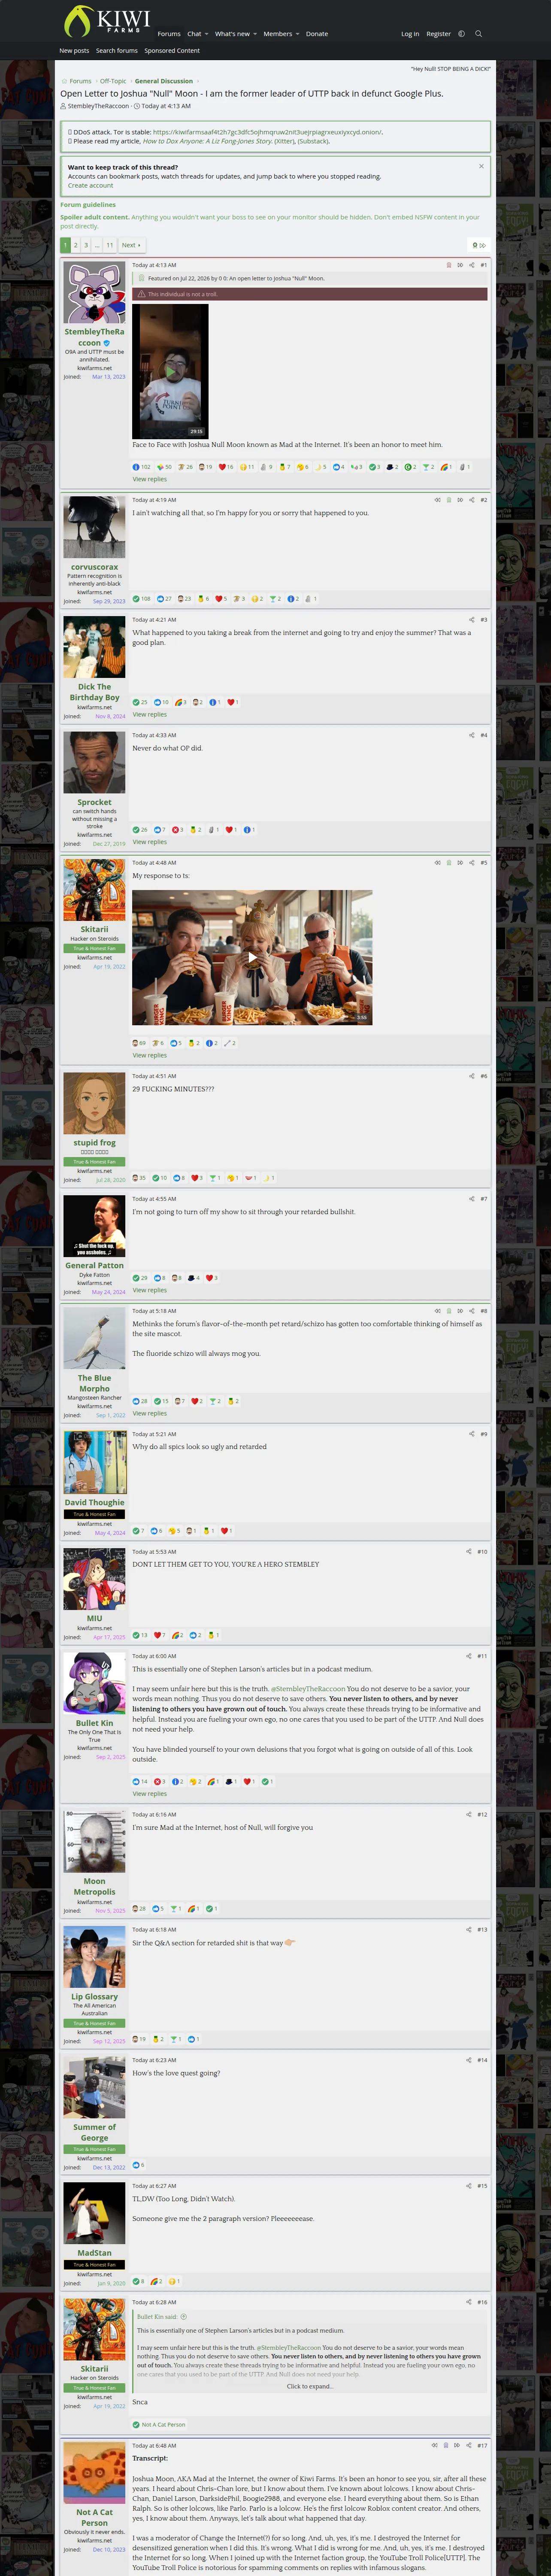Image resolution: width=551 pixels, height=2576 pixels.
Task: Expand View replies under Bullet Kin's post #11
Action: (150, 1794)
